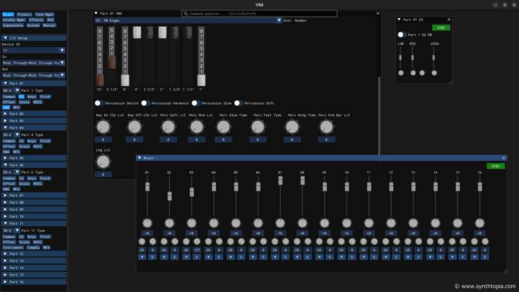This screenshot has height=292, width=519.
Task: Click the Perc Rchg Time knob
Action: point(292,127)
